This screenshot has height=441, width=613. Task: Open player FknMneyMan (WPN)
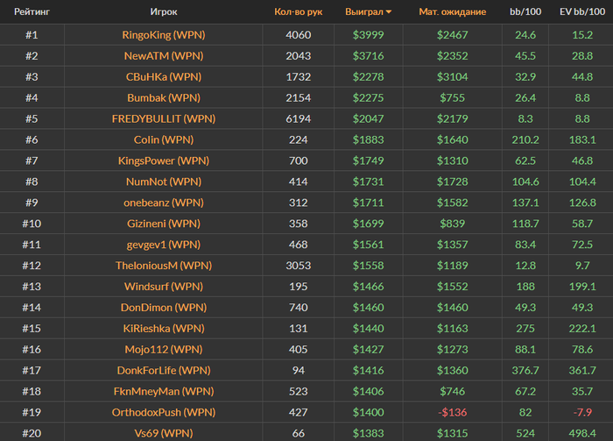[164, 391]
